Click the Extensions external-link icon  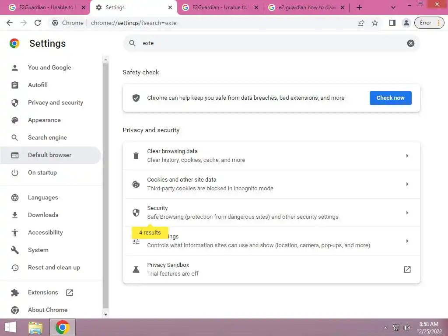point(70,293)
